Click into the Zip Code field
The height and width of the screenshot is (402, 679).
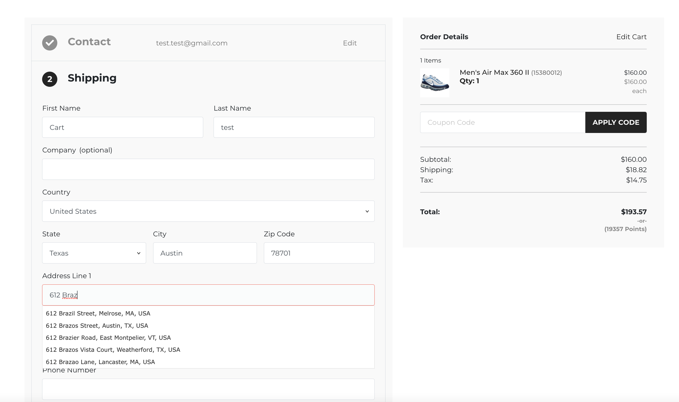(319, 253)
